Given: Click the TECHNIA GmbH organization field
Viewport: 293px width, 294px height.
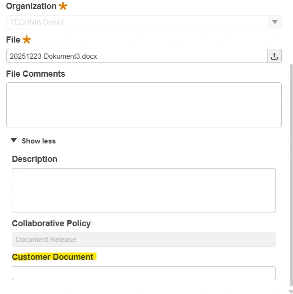Looking at the screenshot, I should pos(137,22).
